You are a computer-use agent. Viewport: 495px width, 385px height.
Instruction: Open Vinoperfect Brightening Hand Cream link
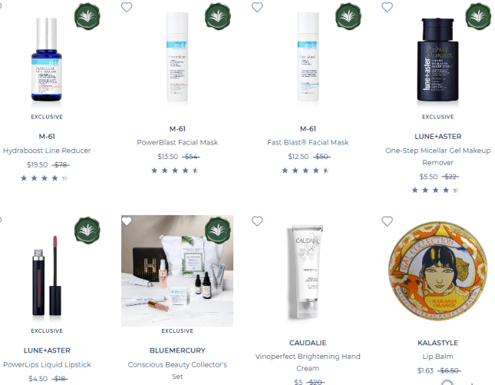[x=308, y=362]
